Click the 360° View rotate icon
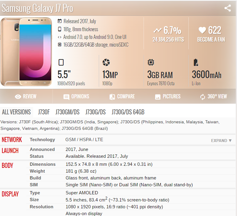This screenshot has width=237, height=216. (x=203, y=97)
